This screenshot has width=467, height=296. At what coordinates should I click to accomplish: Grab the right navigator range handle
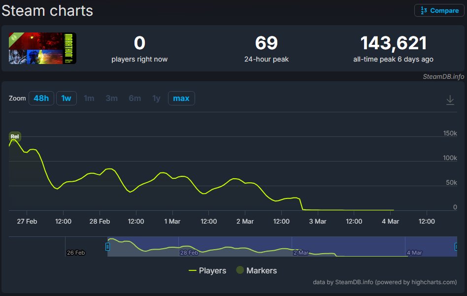pos(456,247)
